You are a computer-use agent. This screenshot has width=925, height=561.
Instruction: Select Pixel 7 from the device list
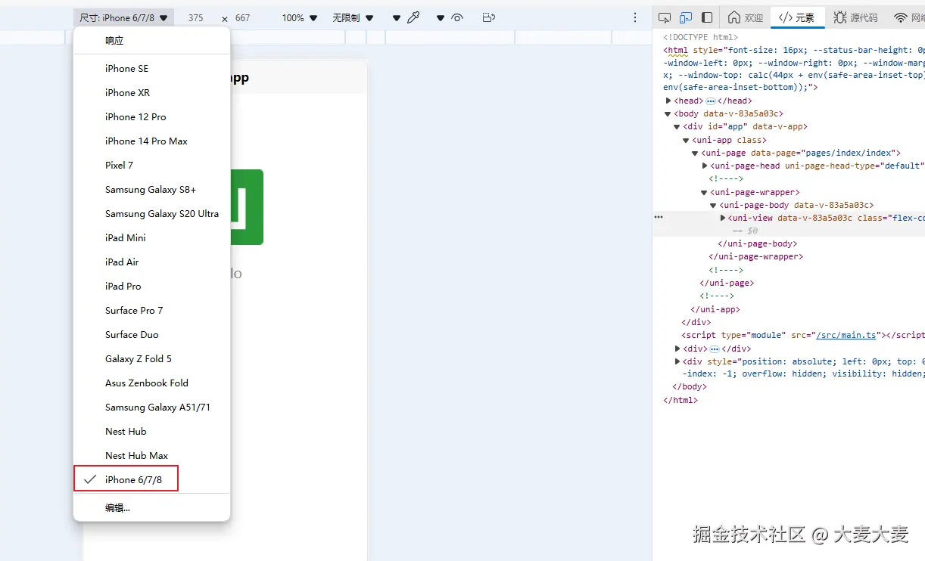(x=151, y=165)
